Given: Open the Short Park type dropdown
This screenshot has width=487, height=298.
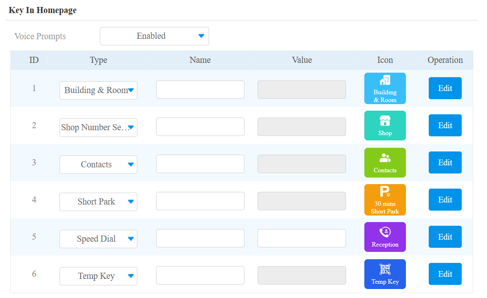Looking at the screenshot, I should point(99,202).
